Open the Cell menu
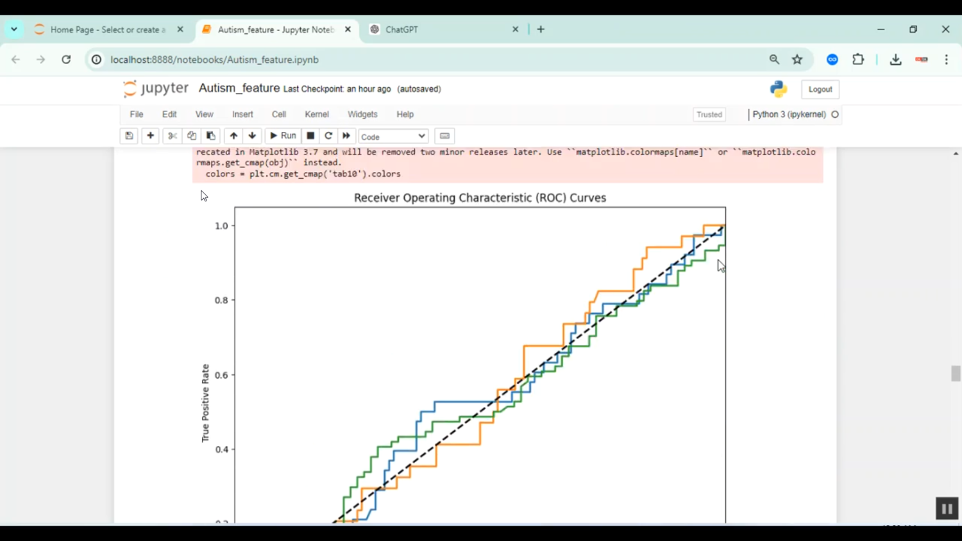The image size is (962, 541). [x=278, y=114]
